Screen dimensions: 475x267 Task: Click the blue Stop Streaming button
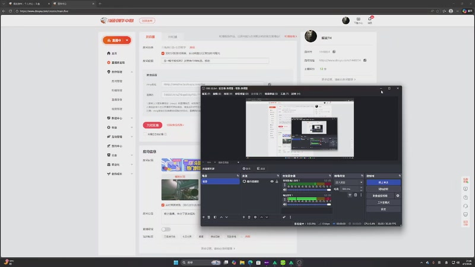(383, 183)
